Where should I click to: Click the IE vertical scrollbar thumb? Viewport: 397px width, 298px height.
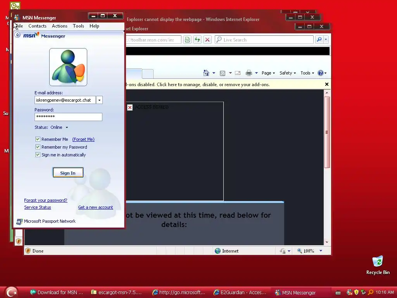click(x=327, y=132)
